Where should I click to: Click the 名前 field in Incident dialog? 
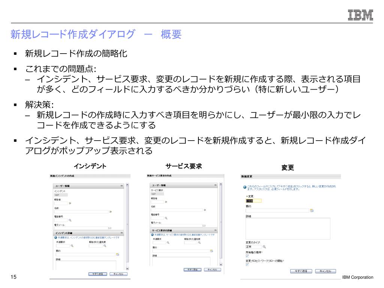coord(81,211)
